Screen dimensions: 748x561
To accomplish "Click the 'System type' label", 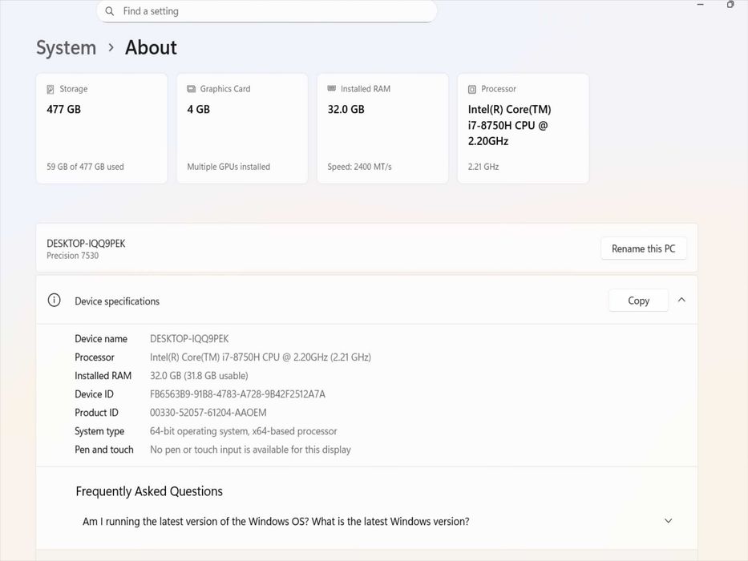I will tap(99, 431).
